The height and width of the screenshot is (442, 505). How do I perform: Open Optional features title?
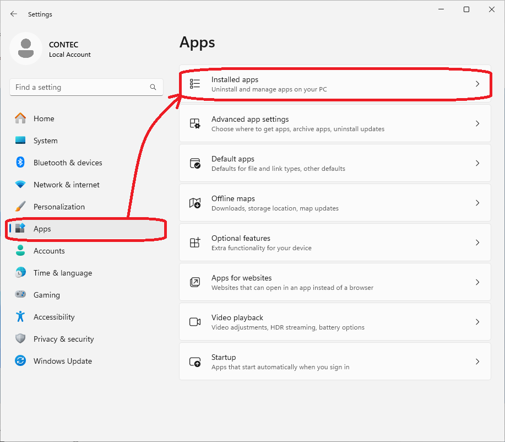[241, 238]
